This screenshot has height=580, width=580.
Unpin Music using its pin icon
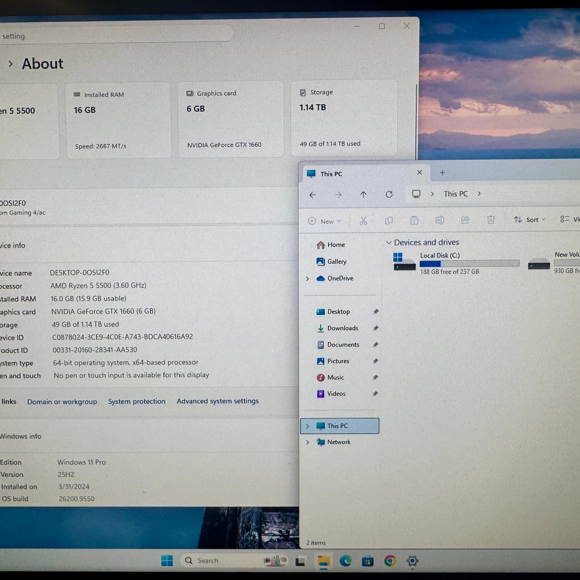tap(375, 377)
